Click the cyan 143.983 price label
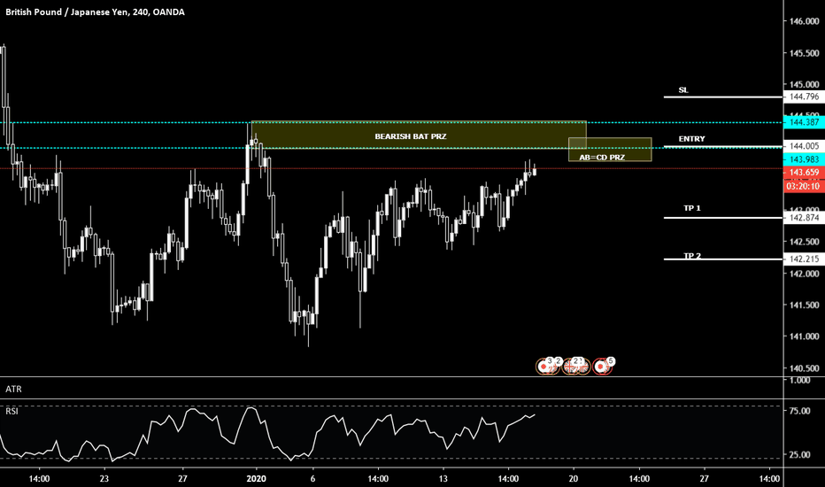 tap(804, 158)
